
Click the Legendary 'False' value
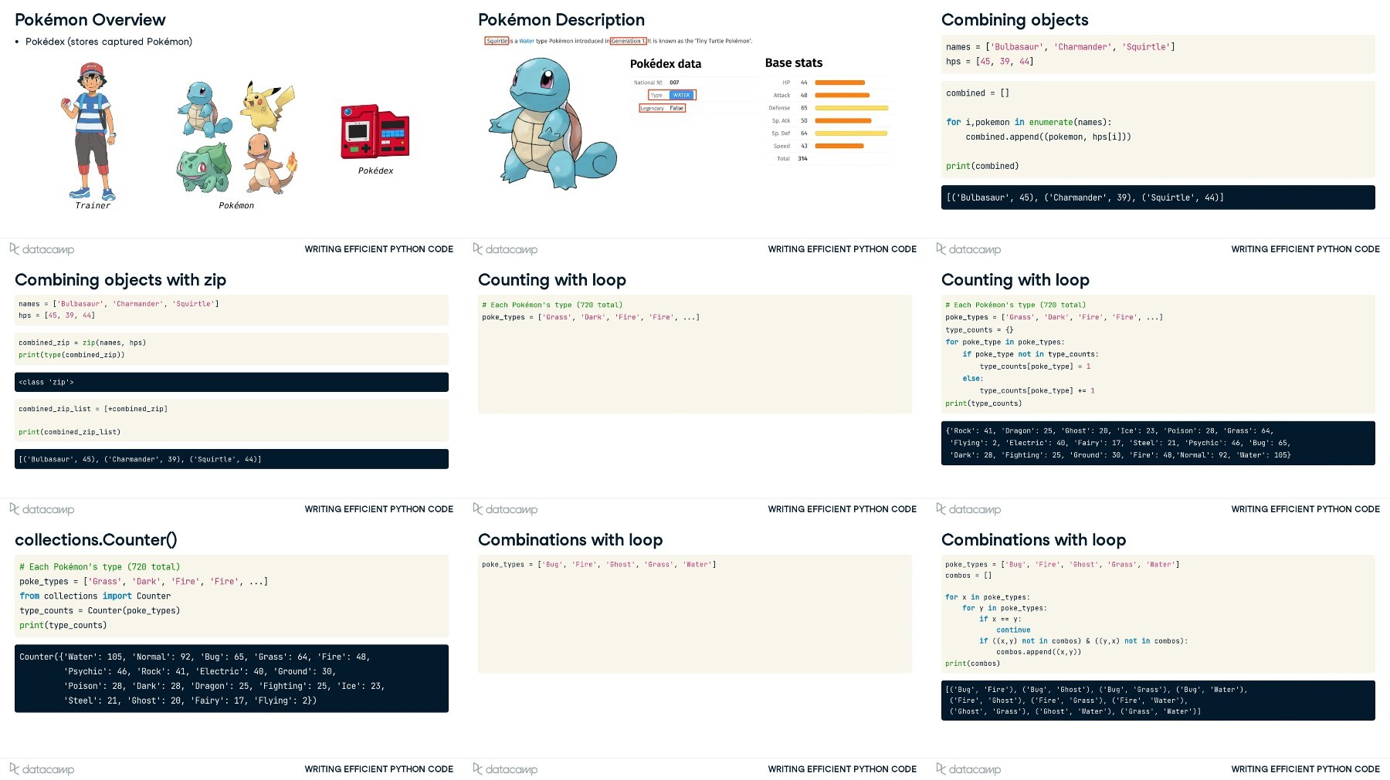click(x=676, y=108)
